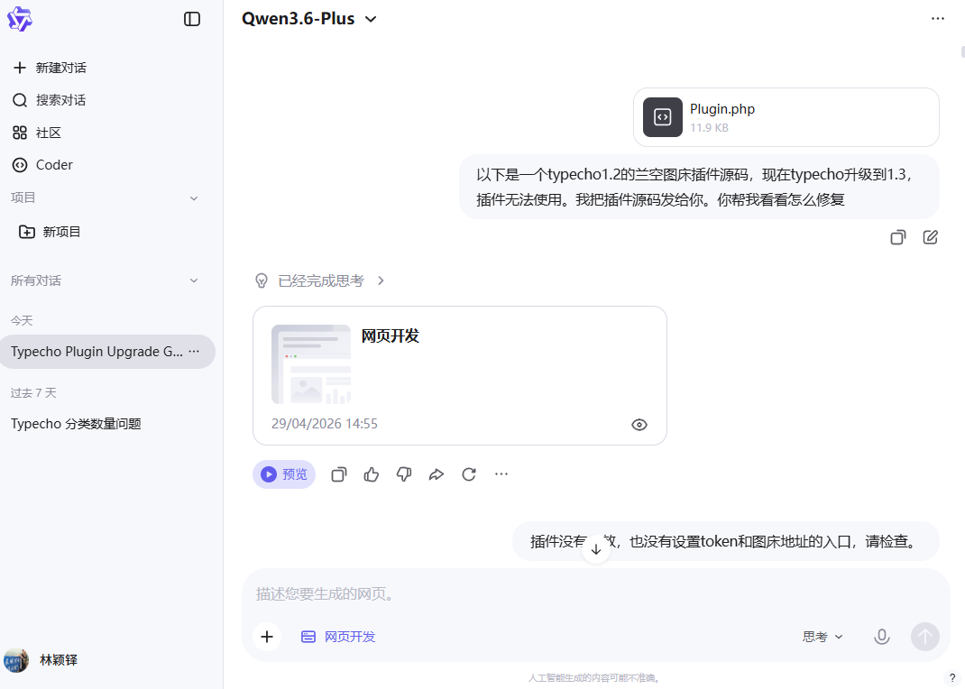This screenshot has height=689, width=965.
Task: Click the eye icon on 网页开发 card
Action: (639, 425)
